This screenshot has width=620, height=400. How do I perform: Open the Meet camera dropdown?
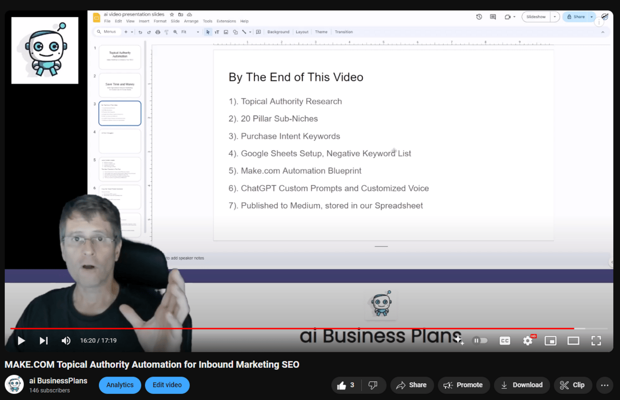click(510, 17)
